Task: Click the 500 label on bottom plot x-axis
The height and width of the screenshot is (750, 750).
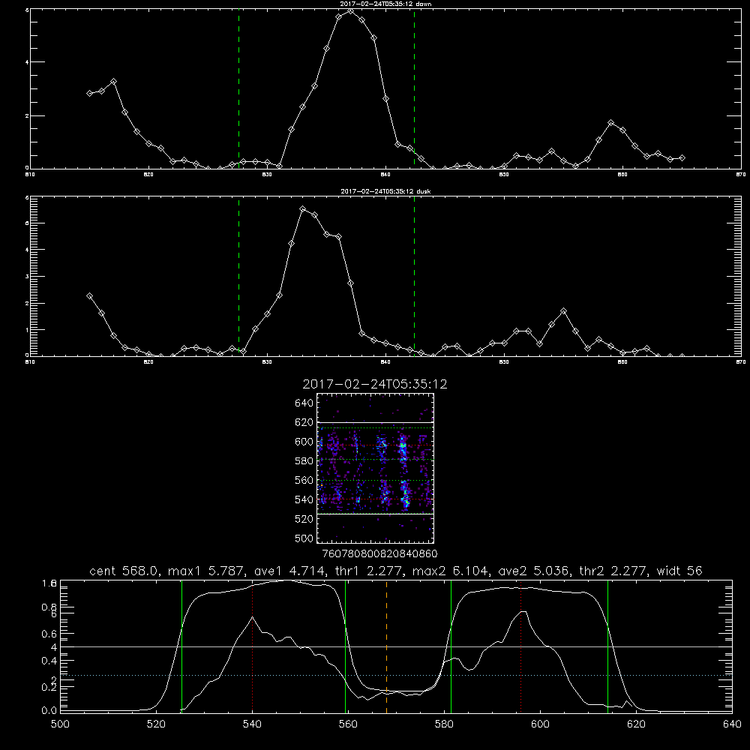Action: pos(60,724)
